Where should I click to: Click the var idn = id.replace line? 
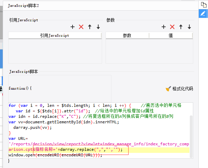91,116
